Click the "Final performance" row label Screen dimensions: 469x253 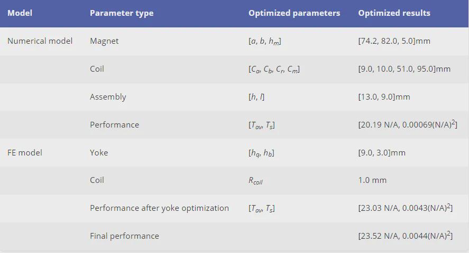click(x=124, y=236)
